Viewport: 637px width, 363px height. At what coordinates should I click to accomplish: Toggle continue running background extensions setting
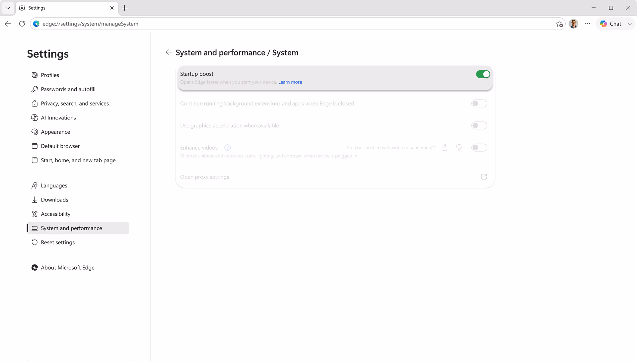pyautogui.click(x=479, y=104)
